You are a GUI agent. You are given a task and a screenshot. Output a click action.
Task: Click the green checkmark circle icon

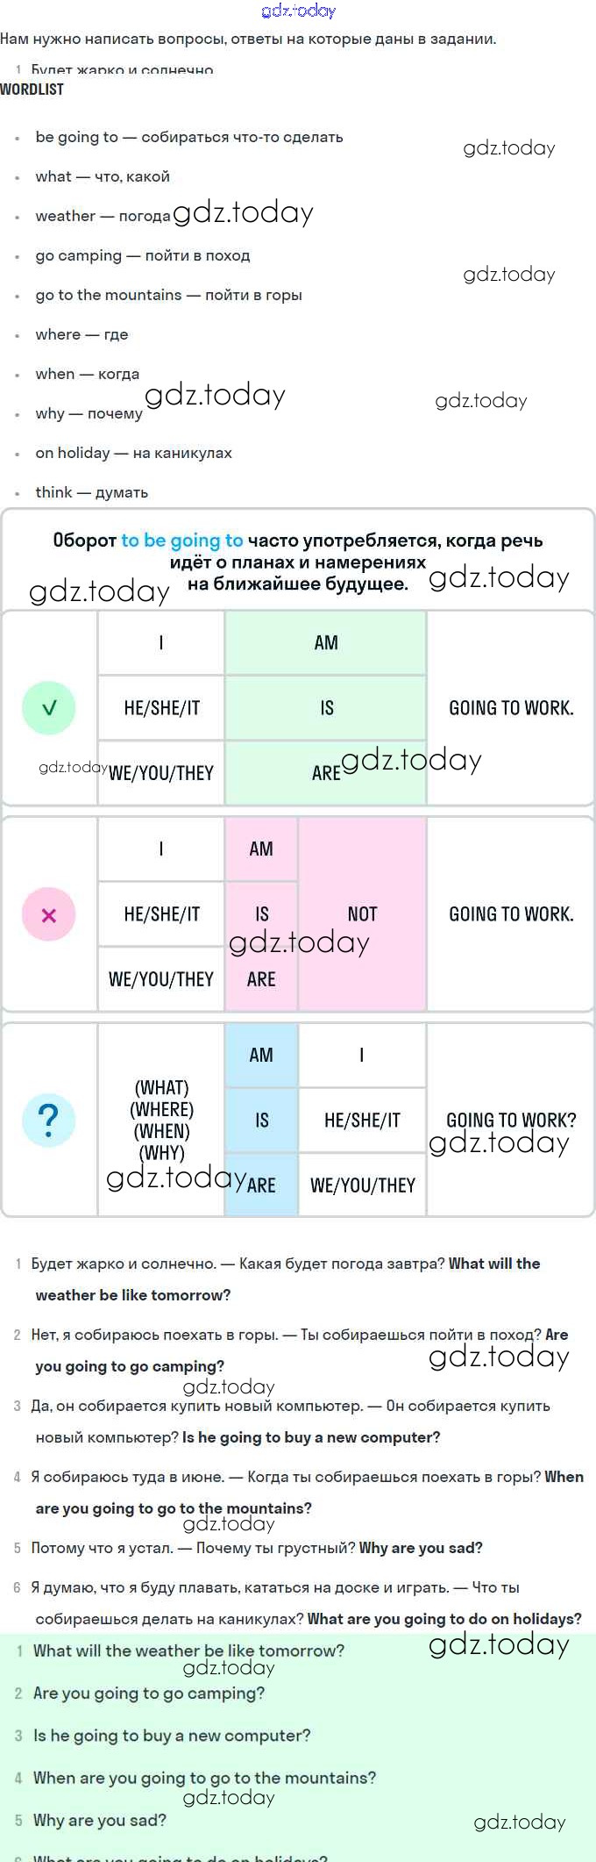[49, 708]
